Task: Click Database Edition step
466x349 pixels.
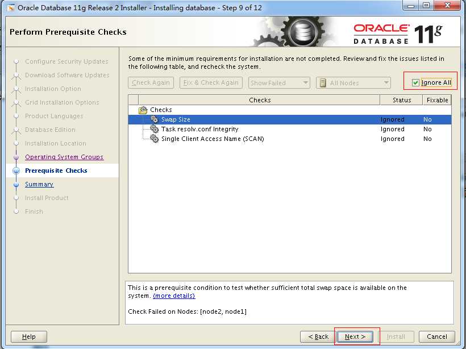Action: click(50, 130)
